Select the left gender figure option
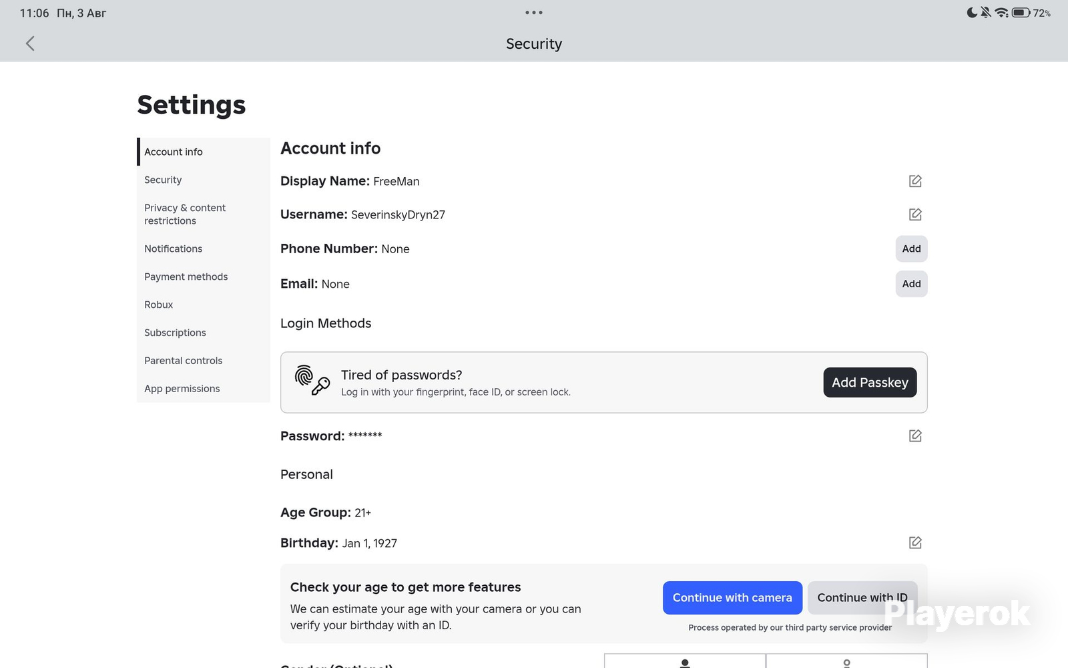Screen dimensions: 1068x668 click(685, 661)
